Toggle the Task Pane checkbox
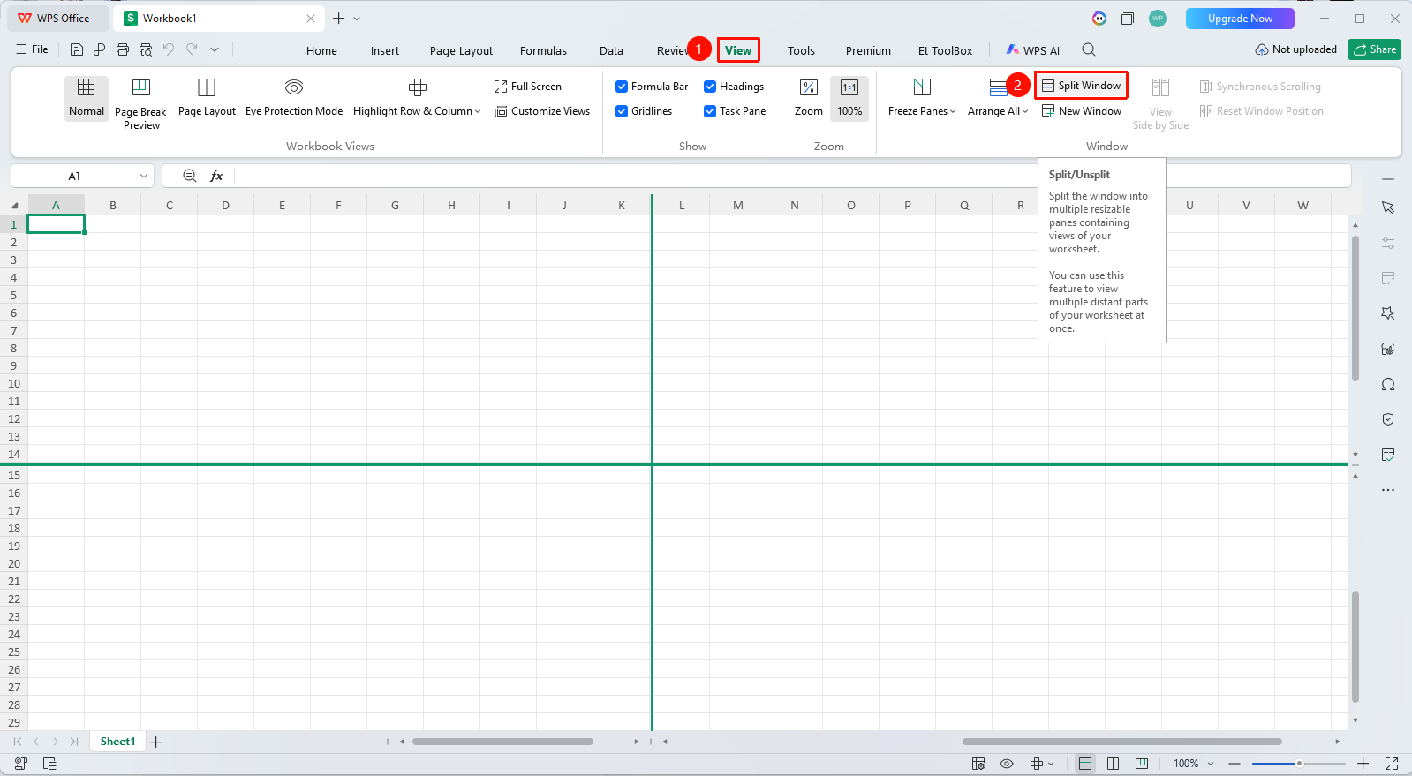The width and height of the screenshot is (1412, 776). click(710, 111)
